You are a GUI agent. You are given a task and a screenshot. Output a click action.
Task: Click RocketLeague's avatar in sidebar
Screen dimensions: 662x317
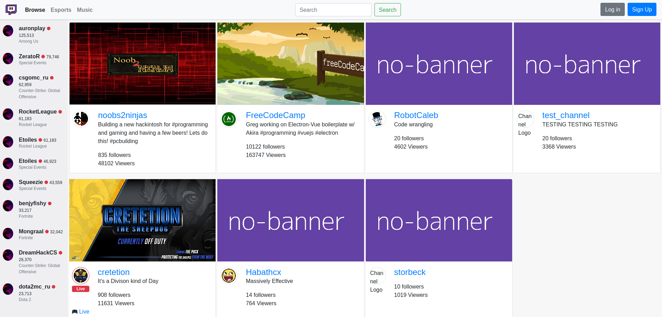pyautogui.click(x=8, y=114)
